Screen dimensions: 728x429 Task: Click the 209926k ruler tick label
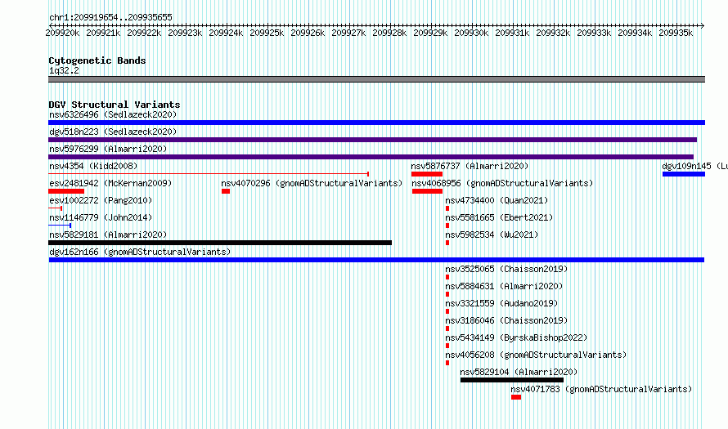coord(308,33)
